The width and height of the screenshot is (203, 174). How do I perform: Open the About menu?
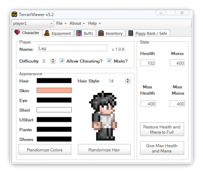77,23
